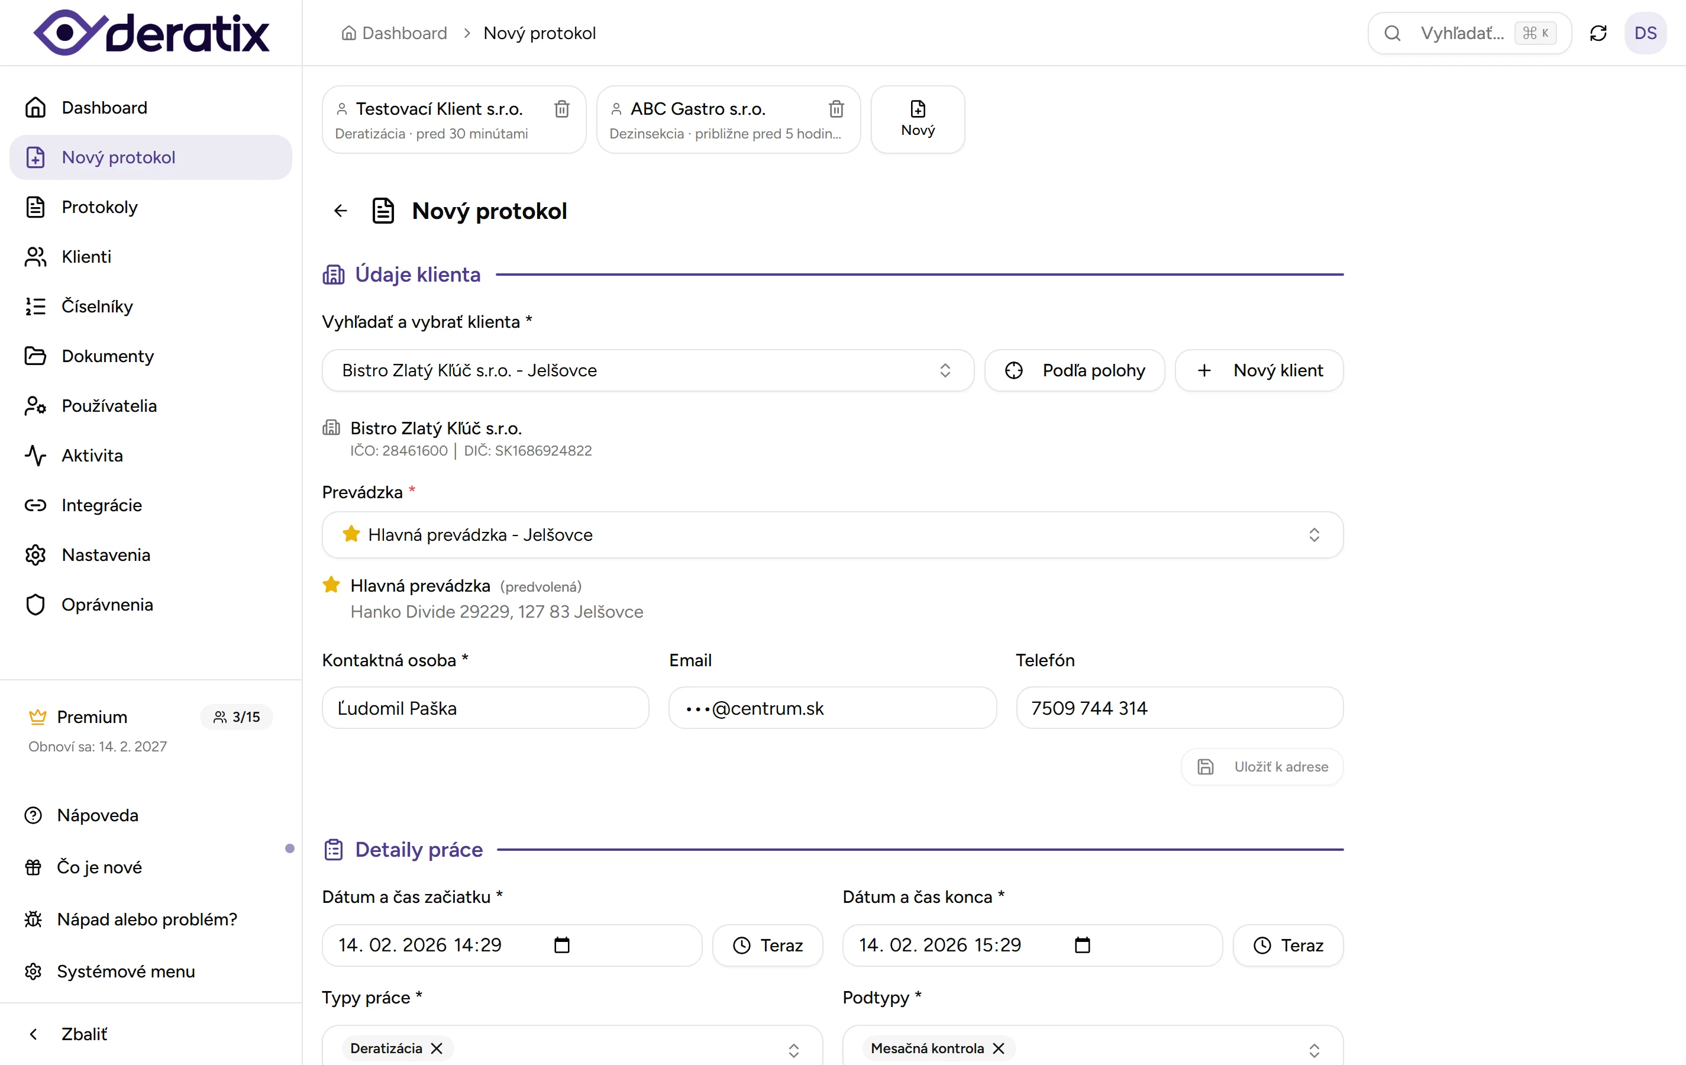Open the Prevádzka dropdown
This screenshot has width=1686, height=1065.
tap(1313, 535)
